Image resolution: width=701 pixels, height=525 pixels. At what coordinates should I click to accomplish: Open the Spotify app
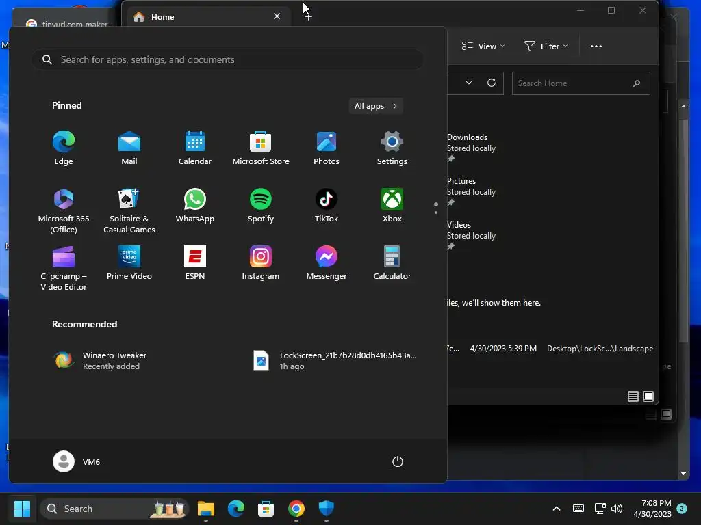(261, 206)
